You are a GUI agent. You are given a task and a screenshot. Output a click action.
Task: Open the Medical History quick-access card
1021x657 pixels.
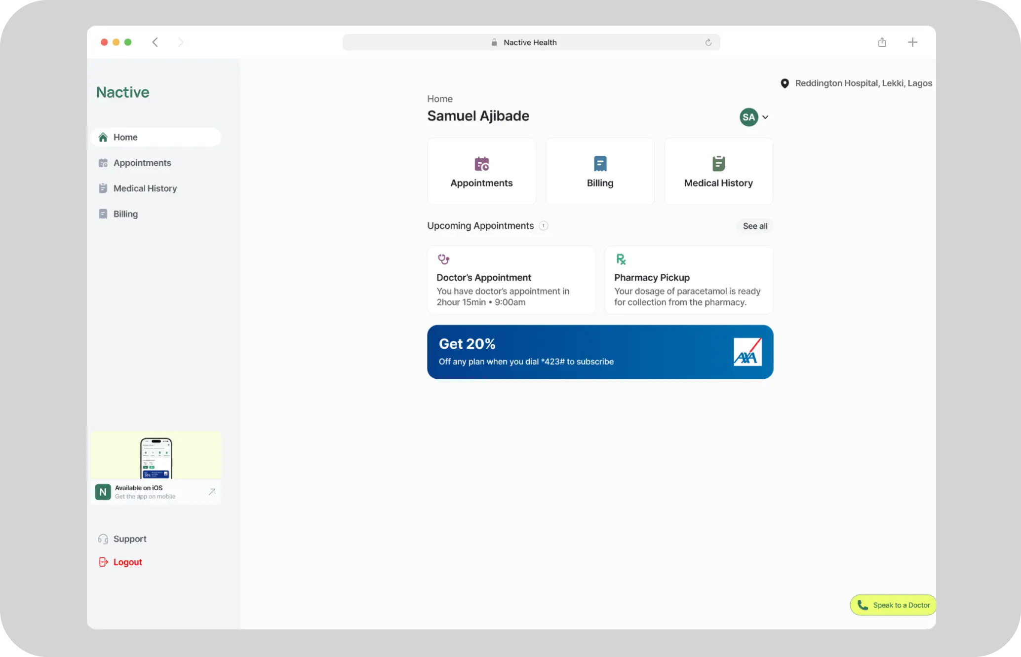pos(718,171)
